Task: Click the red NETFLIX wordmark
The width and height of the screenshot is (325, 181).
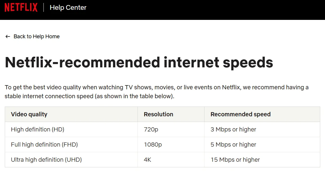Action: coord(21,7)
